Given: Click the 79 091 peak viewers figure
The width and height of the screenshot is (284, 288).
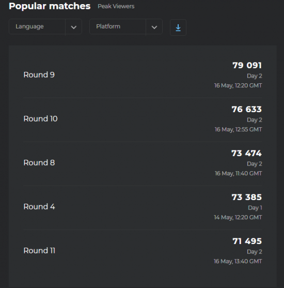Looking at the screenshot, I should click(247, 65).
